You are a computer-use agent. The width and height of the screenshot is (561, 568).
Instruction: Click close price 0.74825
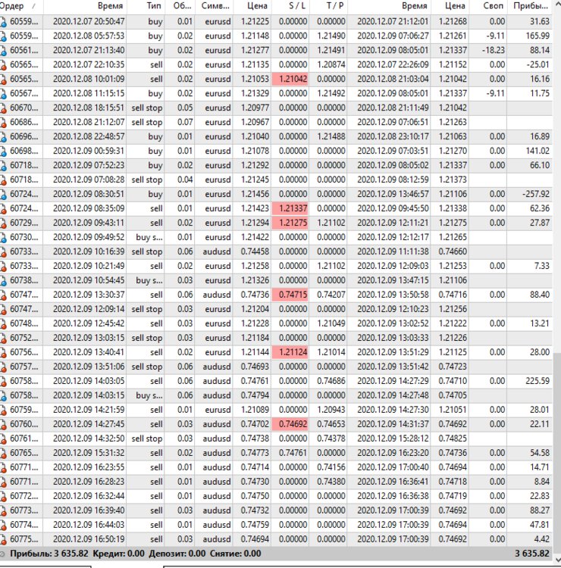coord(453,438)
